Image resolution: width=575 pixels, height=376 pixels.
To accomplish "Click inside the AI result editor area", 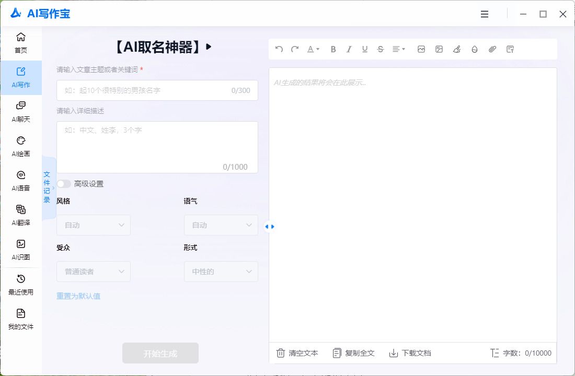I will [413, 205].
